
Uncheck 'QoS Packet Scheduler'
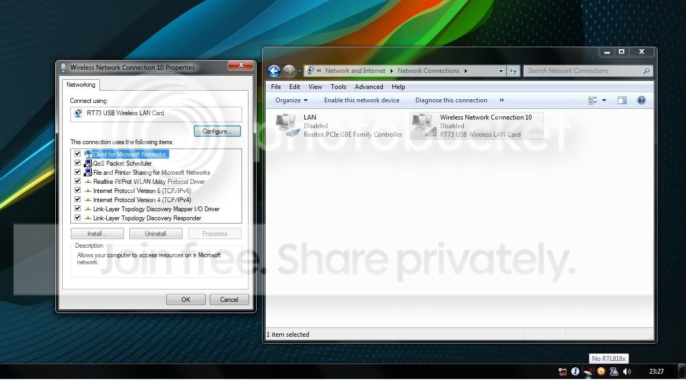[x=78, y=163]
